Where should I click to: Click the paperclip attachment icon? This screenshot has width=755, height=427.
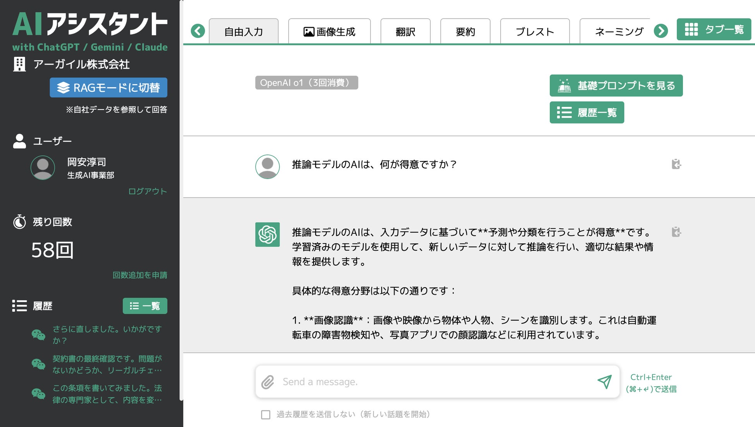point(268,382)
